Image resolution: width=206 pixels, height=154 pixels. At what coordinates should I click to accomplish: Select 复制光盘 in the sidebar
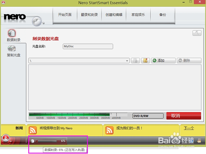[13, 51]
